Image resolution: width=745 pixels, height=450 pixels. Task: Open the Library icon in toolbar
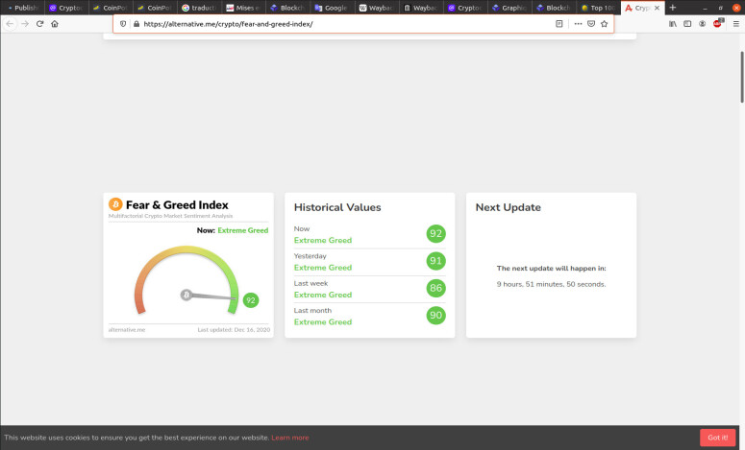tap(673, 24)
